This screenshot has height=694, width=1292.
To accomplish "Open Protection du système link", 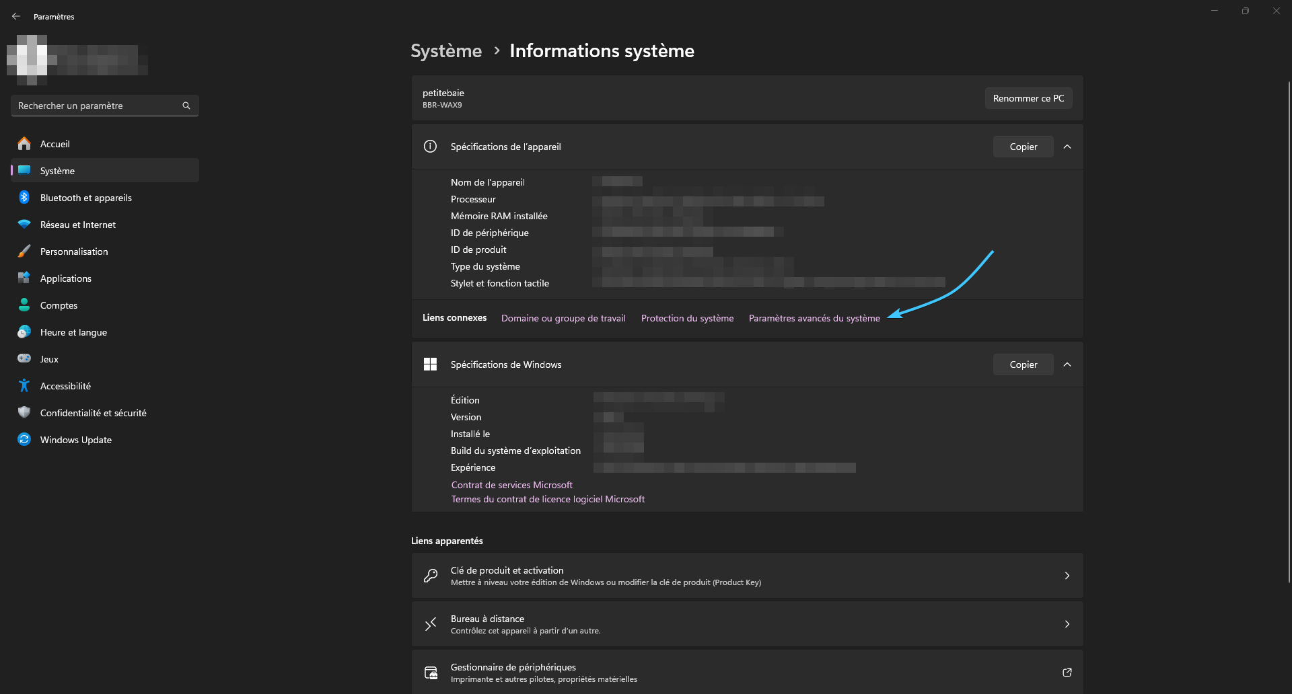I will coord(687,318).
